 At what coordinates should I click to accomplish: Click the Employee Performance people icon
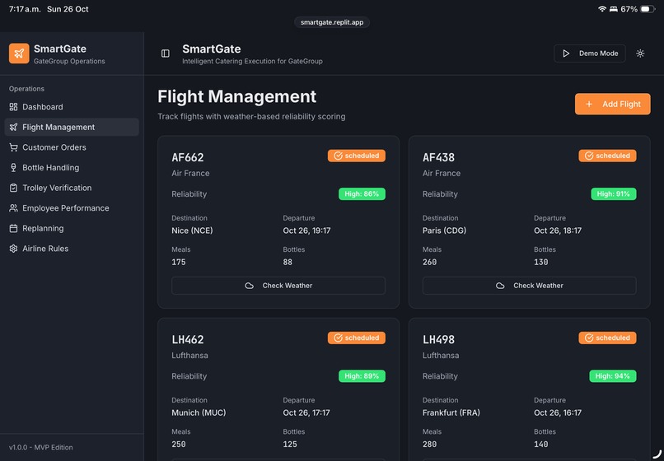(x=13, y=207)
